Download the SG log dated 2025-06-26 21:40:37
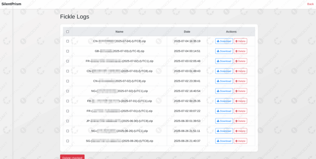316x159 pixels. pos(224,141)
